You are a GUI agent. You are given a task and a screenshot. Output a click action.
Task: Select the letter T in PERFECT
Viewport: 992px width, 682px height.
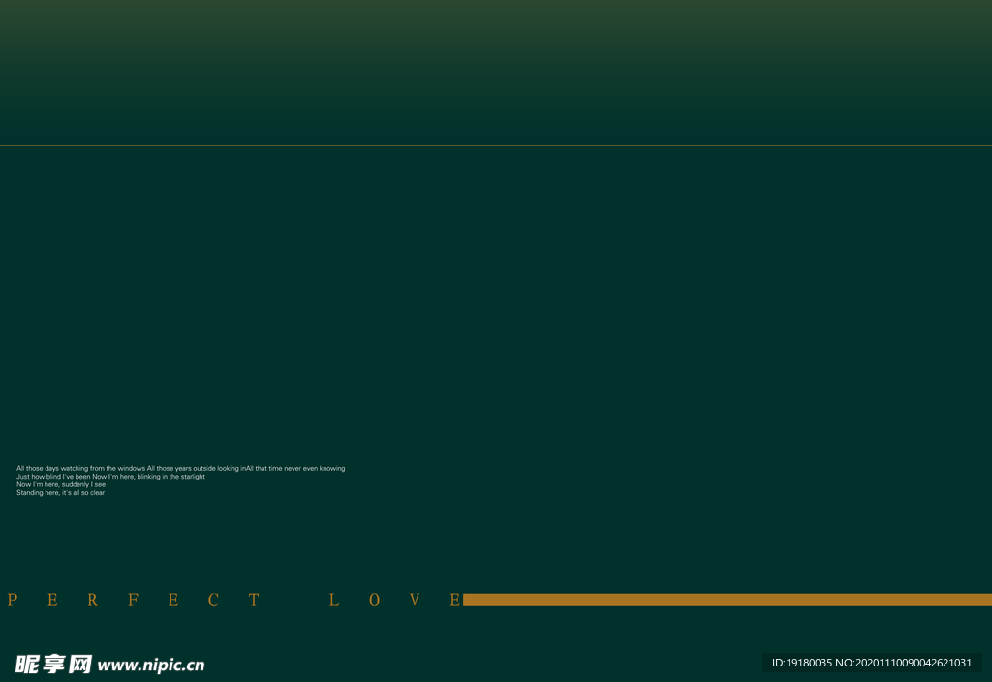tap(254, 601)
